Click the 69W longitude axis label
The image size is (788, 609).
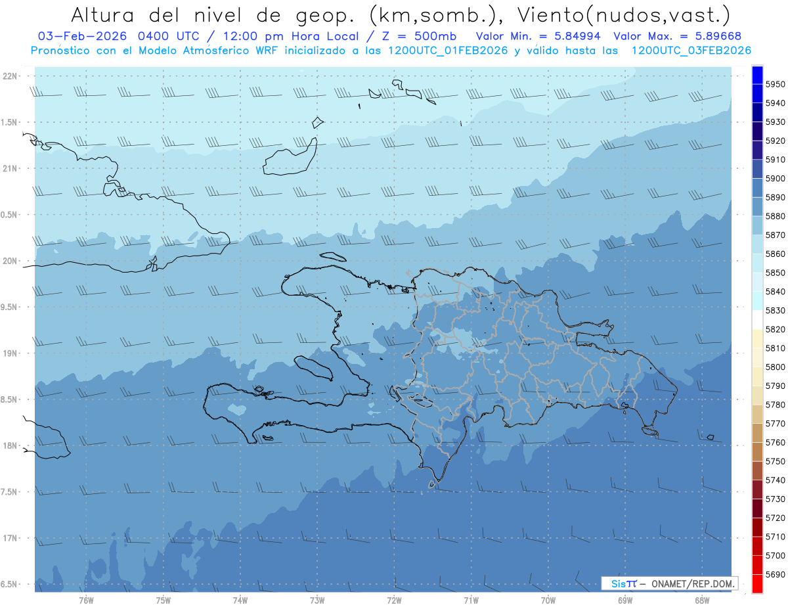coord(625,600)
